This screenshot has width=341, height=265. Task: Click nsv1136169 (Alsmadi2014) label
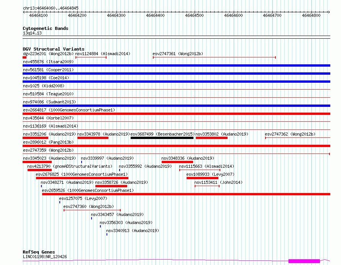pyautogui.click(x=51, y=126)
